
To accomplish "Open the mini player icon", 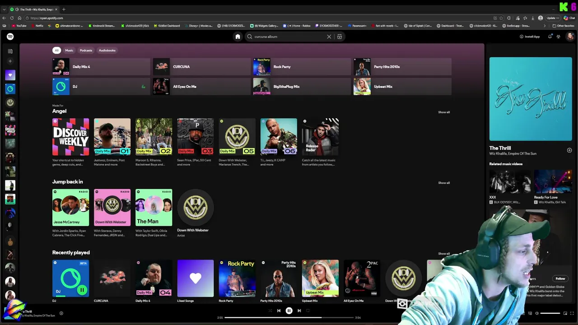I will 565,313.
